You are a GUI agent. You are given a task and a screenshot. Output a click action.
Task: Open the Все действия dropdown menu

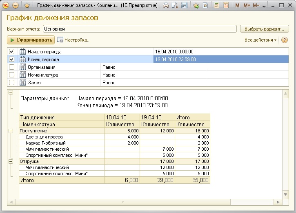[260, 40]
